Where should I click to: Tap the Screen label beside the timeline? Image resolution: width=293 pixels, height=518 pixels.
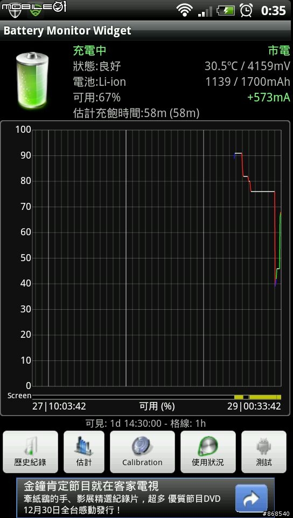pyautogui.click(x=19, y=396)
